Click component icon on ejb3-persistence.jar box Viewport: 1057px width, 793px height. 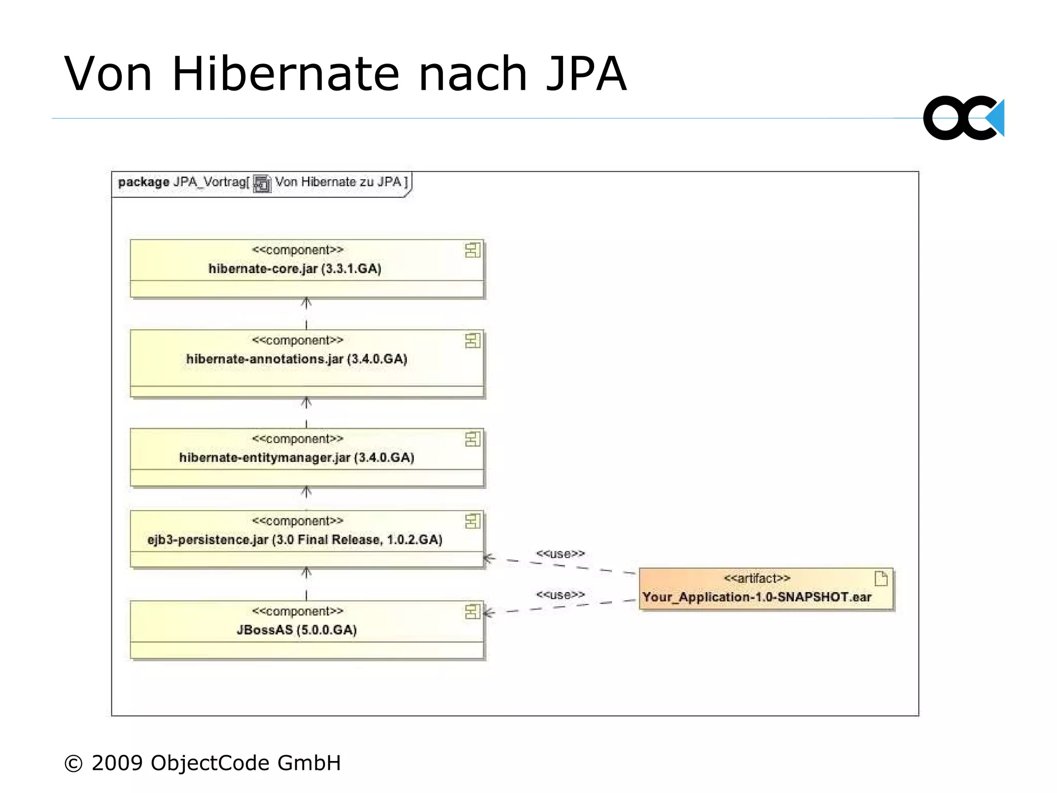click(x=472, y=521)
